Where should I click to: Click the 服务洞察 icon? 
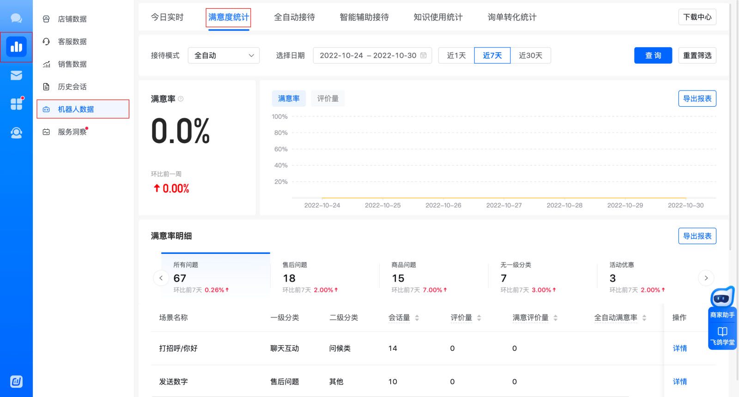46,132
